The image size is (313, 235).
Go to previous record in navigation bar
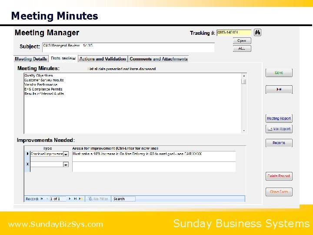[x=47, y=199]
